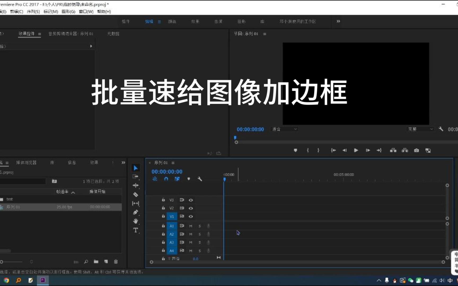Viewport: 458px width, 286px height.
Task: Open the timeline settings wrench icon
Action: [200, 179]
